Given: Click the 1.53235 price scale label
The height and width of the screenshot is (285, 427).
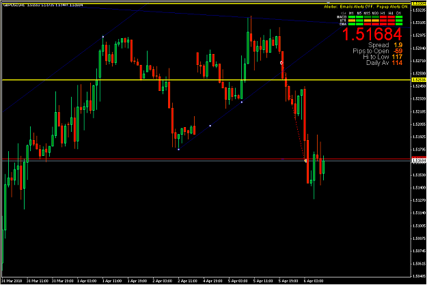Looking at the screenshot, I should tap(419, 10).
